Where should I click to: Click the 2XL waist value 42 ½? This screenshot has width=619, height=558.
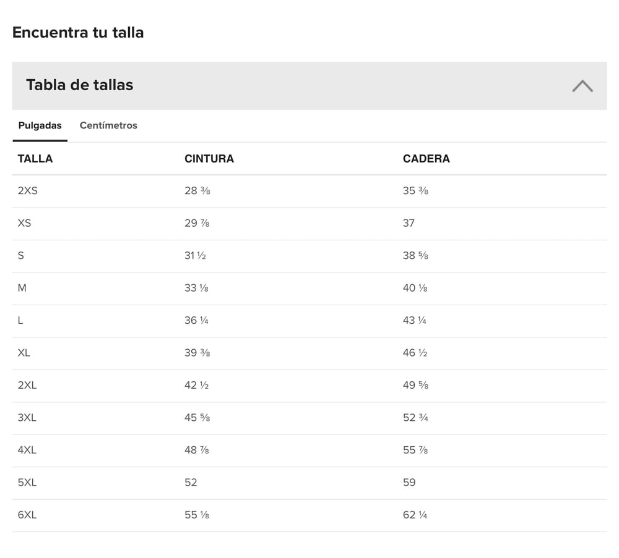click(196, 386)
